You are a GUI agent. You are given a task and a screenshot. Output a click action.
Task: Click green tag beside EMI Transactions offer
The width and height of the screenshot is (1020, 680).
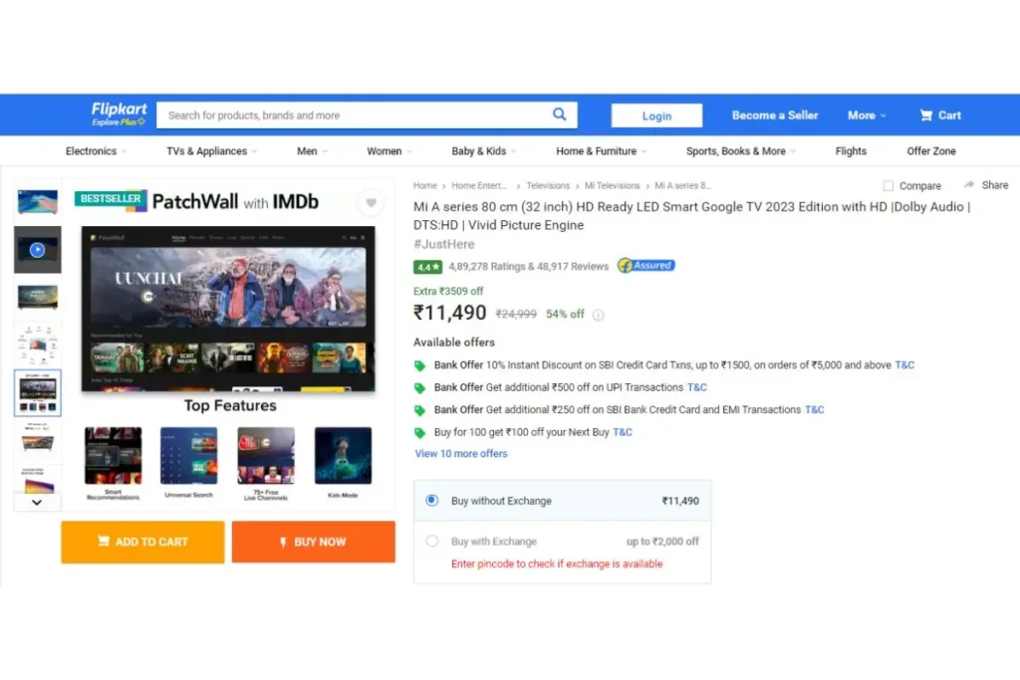420,410
